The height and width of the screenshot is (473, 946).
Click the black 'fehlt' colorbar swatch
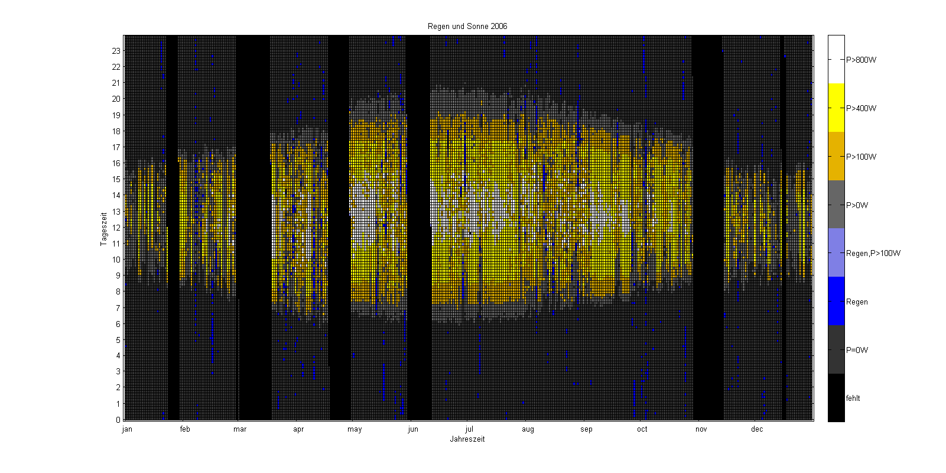tap(836, 398)
